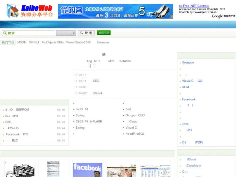Click the green button beside search
236x177 pixels.
coord(104,33)
